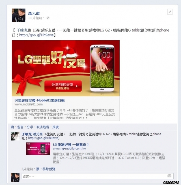
Task: Click 留言 action under the post
Action: click(20, 127)
